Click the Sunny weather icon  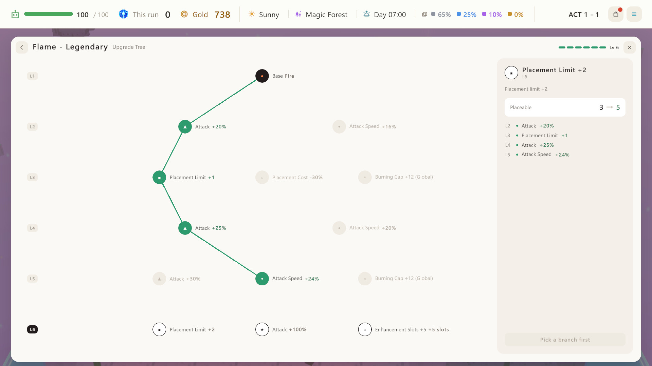252,14
